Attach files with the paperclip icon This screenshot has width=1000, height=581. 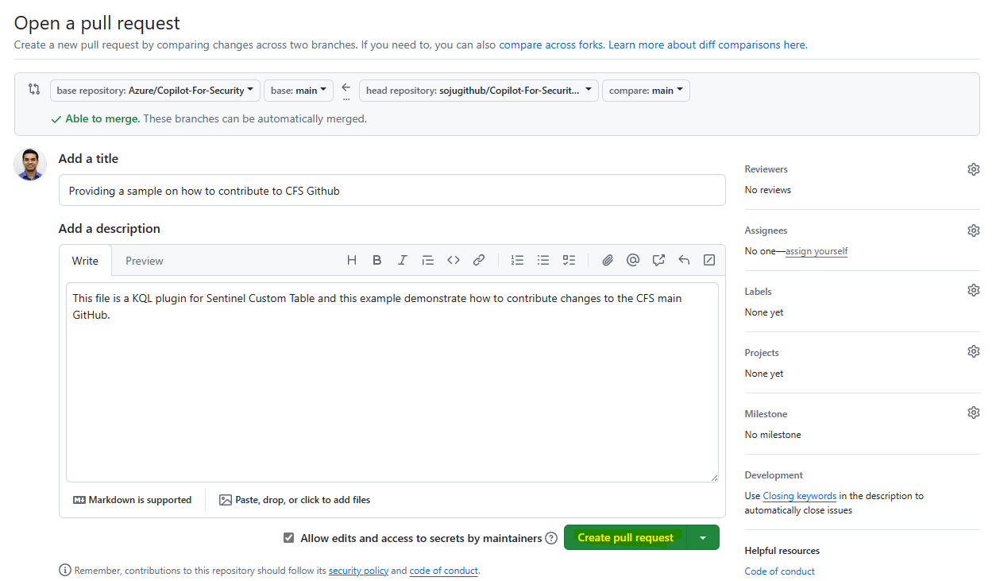608,260
